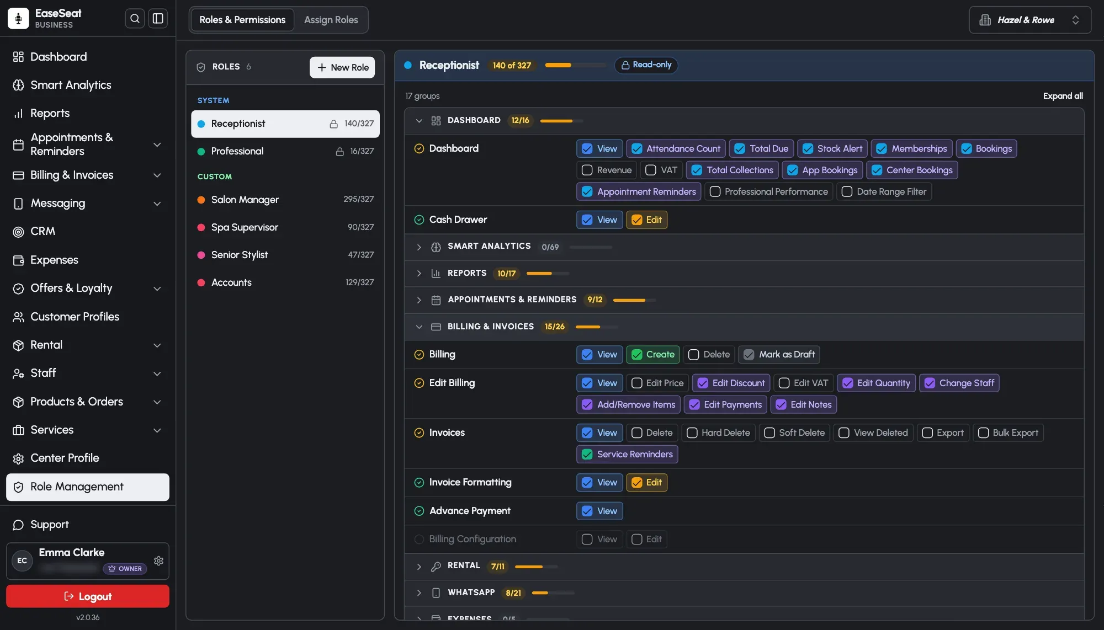The width and height of the screenshot is (1104, 630).
Task: Uncheck Attendance Count permission
Action: [x=636, y=148]
